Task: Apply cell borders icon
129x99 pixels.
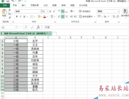Action: coord(31,17)
